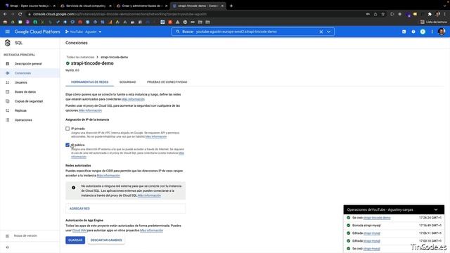450x253 pixels.
Task: Collapse the sidebar with bottom chevron icon
Action: coord(8,247)
